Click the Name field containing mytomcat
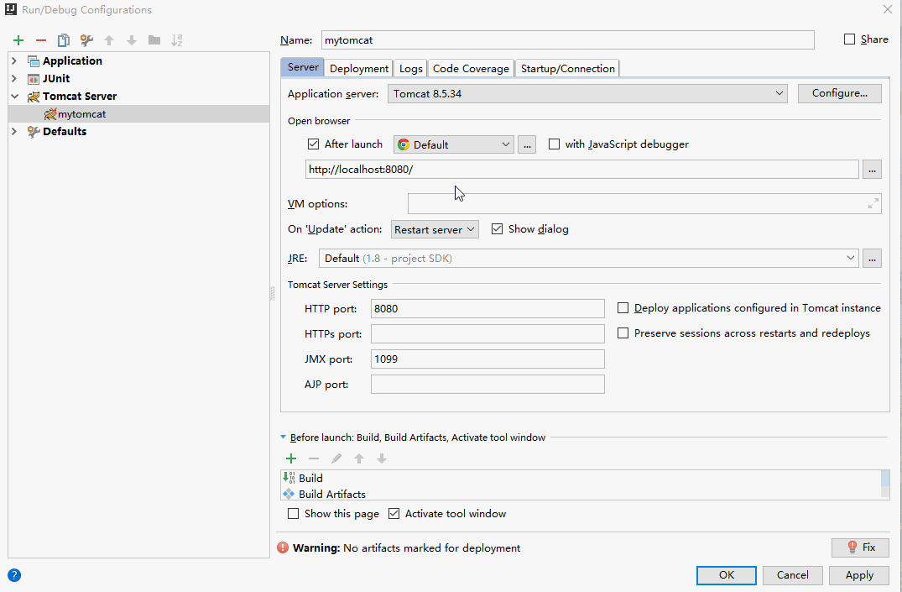Viewport: 902px width, 592px height. (568, 39)
